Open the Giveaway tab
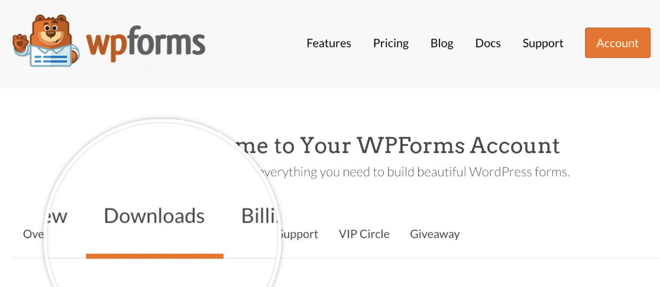This screenshot has width=660, height=287. [x=435, y=234]
